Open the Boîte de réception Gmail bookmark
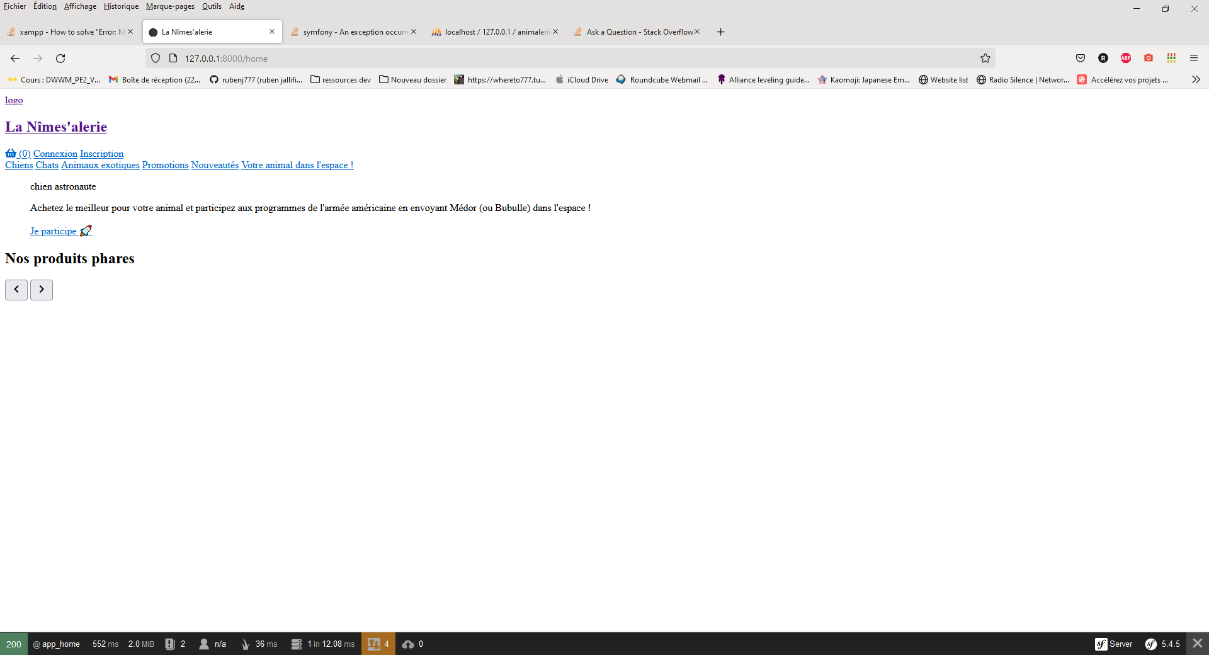 tap(155, 80)
